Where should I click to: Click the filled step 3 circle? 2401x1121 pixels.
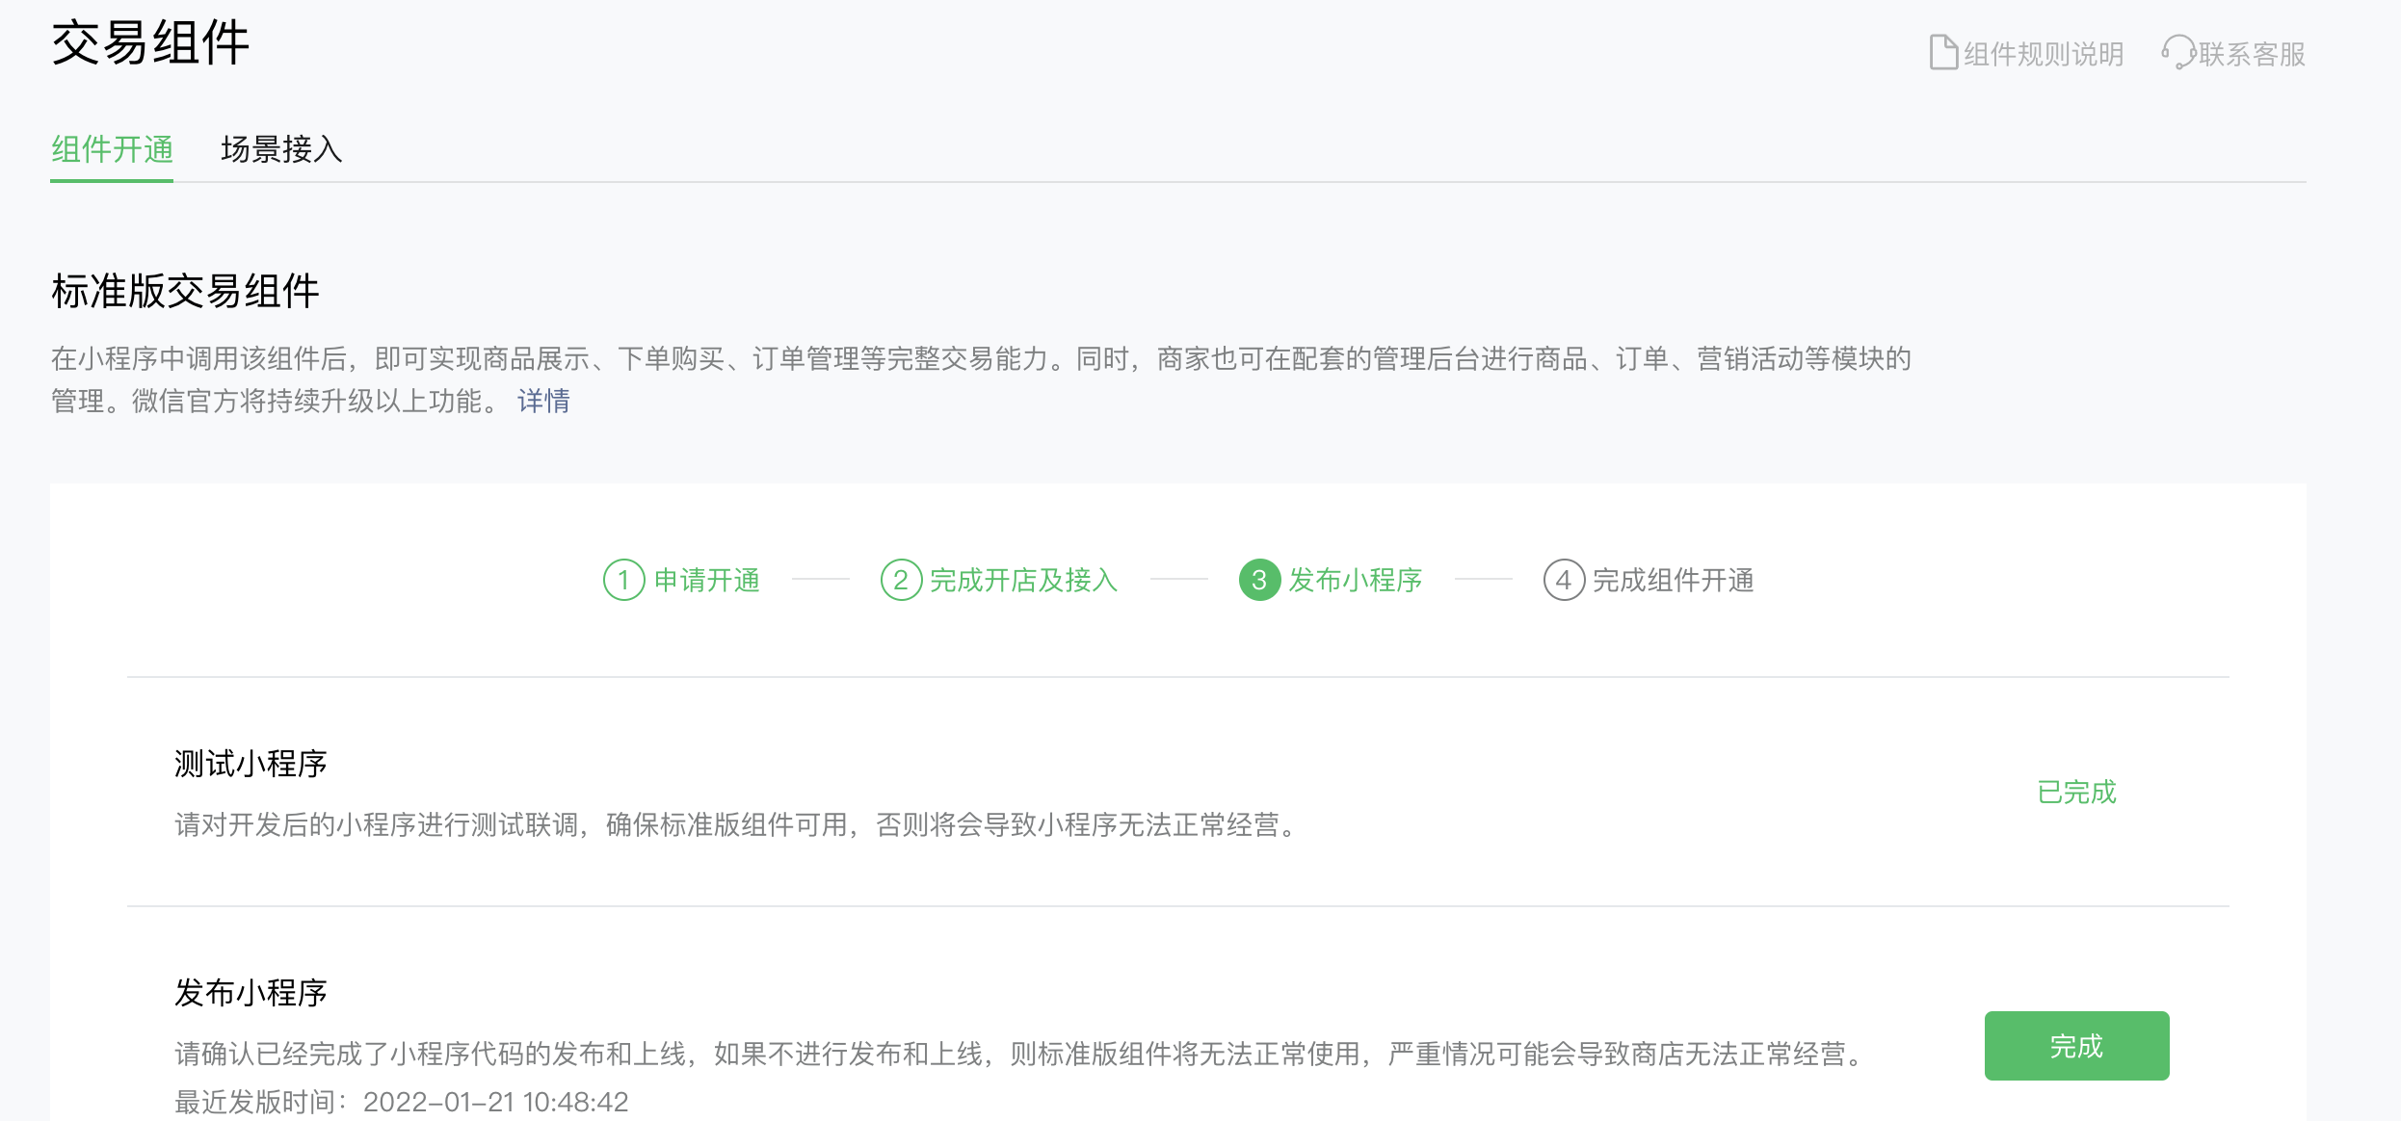coord(1259,580)
